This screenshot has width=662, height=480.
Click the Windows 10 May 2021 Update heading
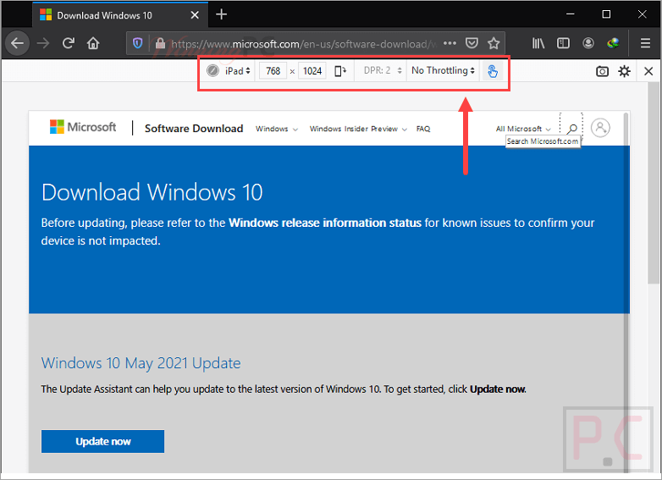(x=141, y=363)
